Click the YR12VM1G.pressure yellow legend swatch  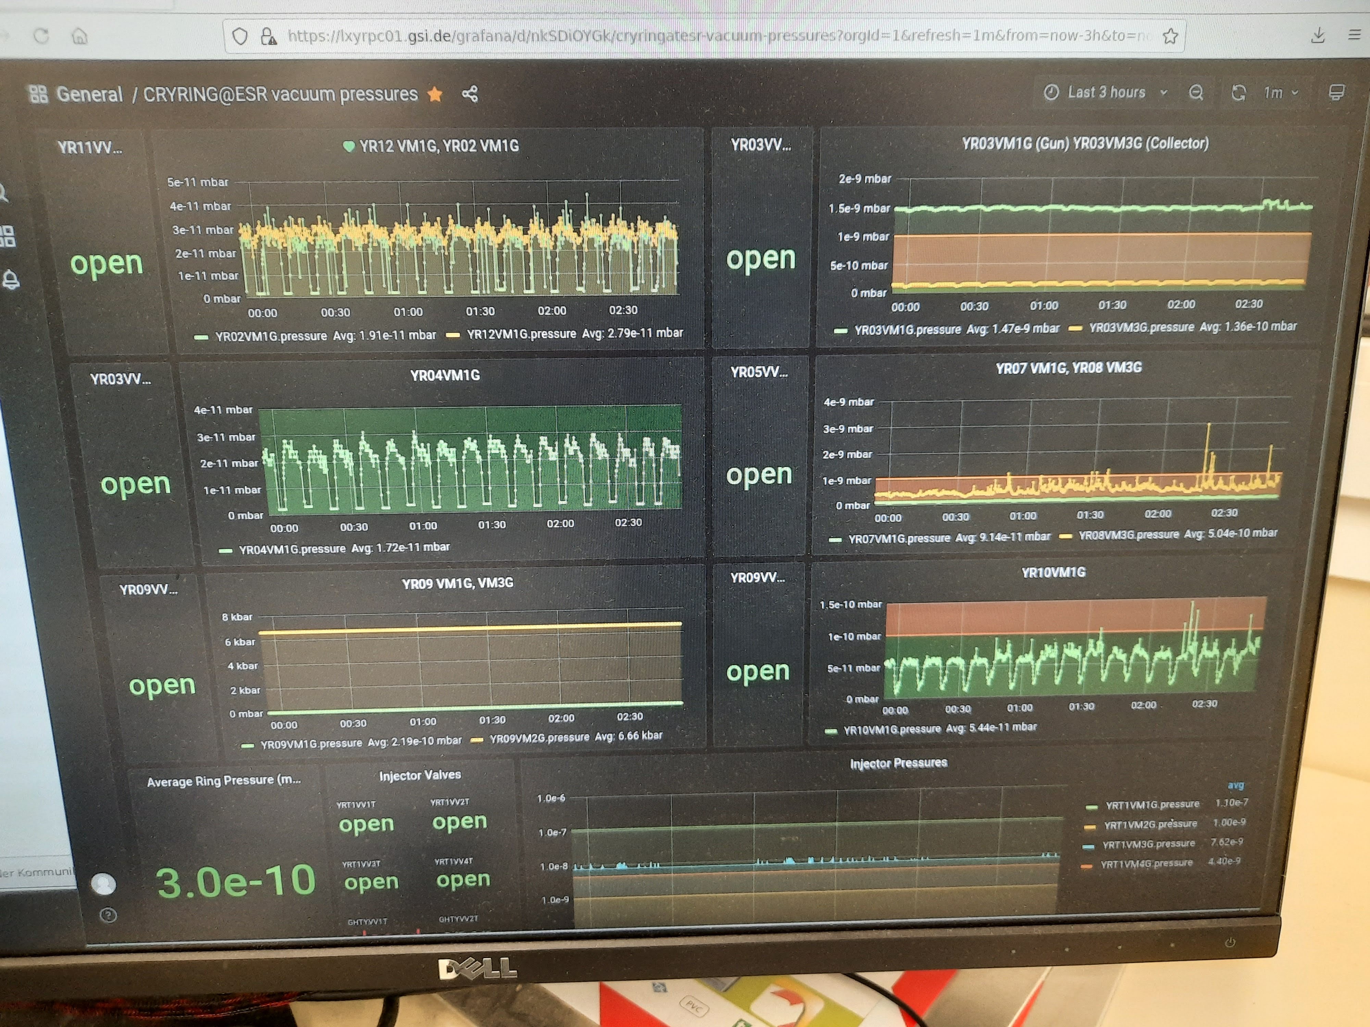coord(453,335)
